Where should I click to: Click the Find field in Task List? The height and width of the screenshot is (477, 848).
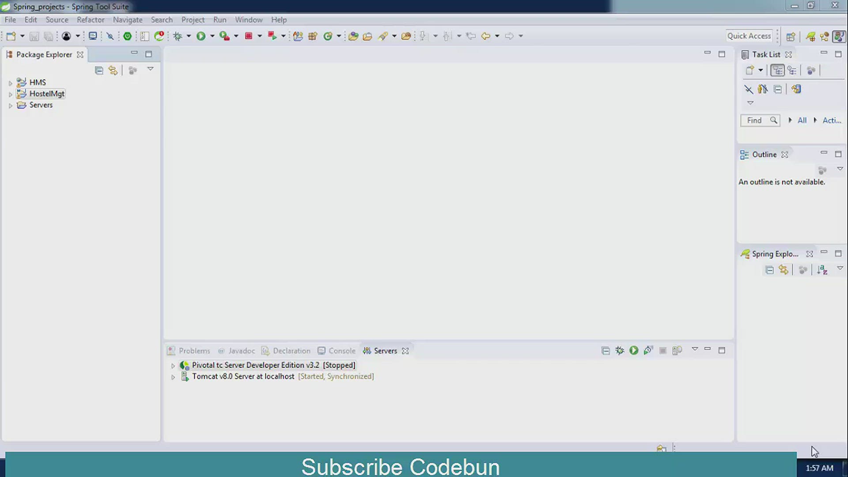760,120
